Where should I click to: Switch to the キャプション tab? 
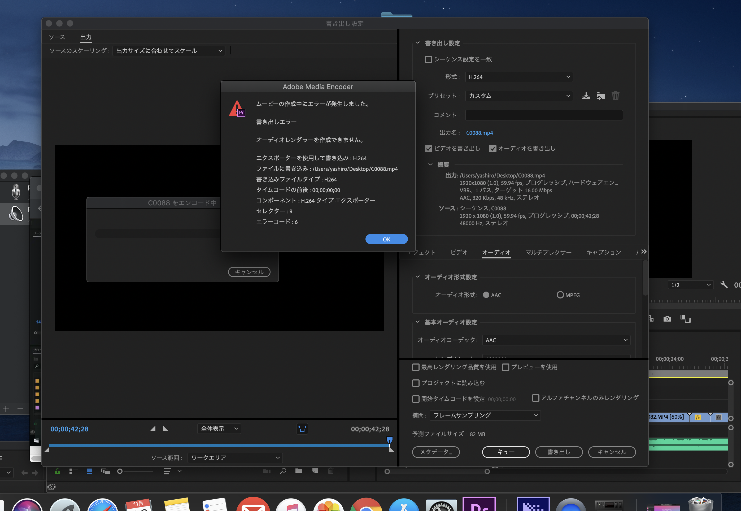[603, 252]
